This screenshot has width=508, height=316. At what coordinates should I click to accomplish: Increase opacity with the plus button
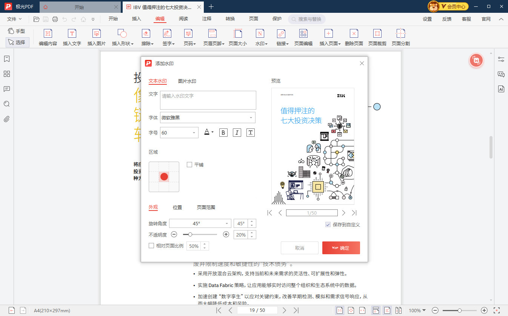coord(226,234)
